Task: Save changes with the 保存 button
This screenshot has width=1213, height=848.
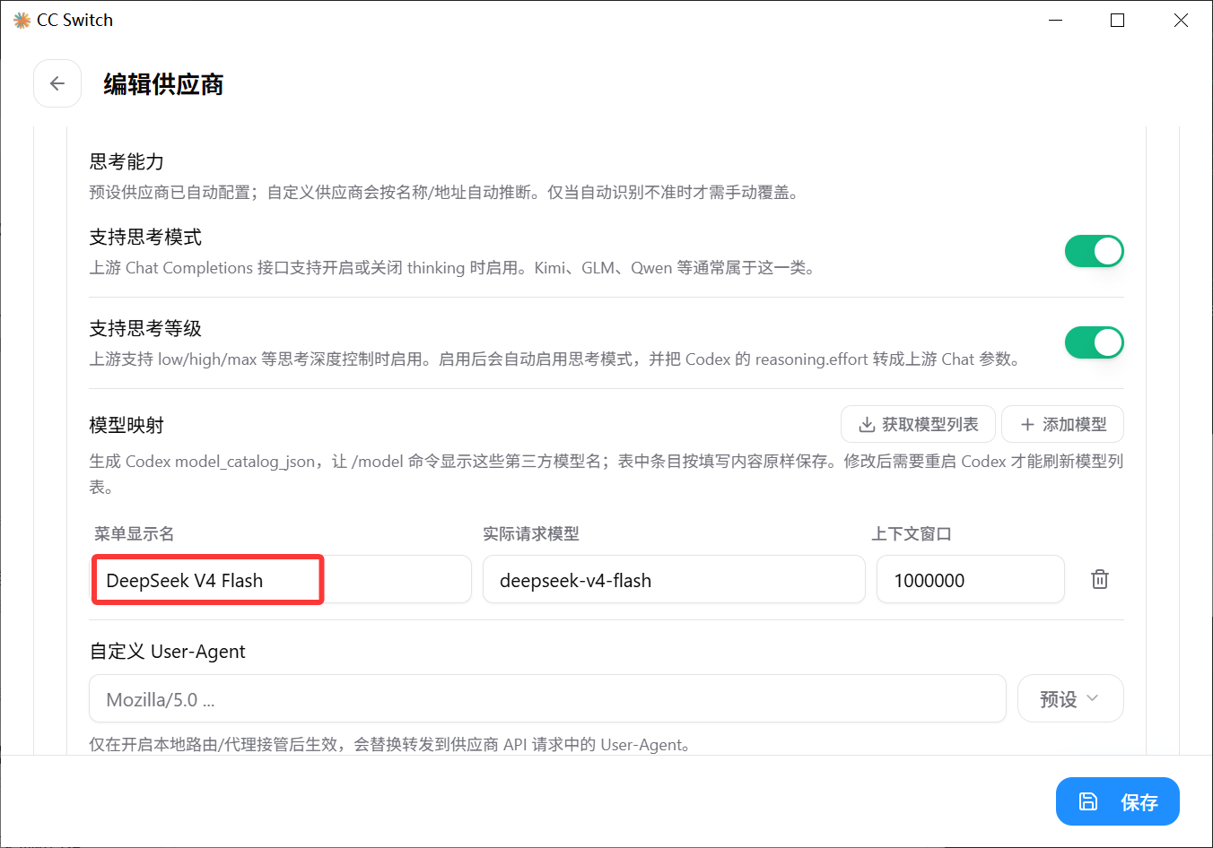Action: point(1118,801)
